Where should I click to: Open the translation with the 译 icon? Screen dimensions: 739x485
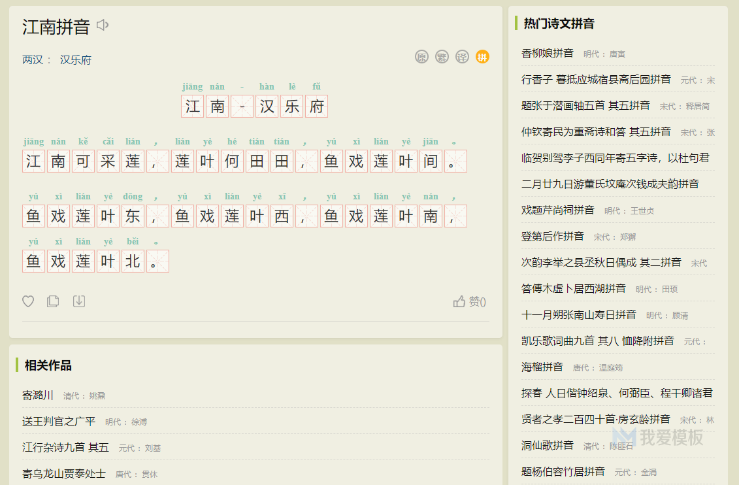462,56
